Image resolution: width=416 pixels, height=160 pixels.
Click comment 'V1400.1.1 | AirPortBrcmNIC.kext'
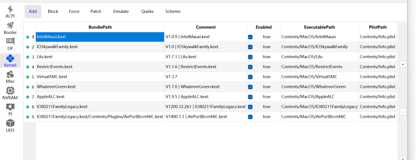pyautogui.click(x=206, y=116)
